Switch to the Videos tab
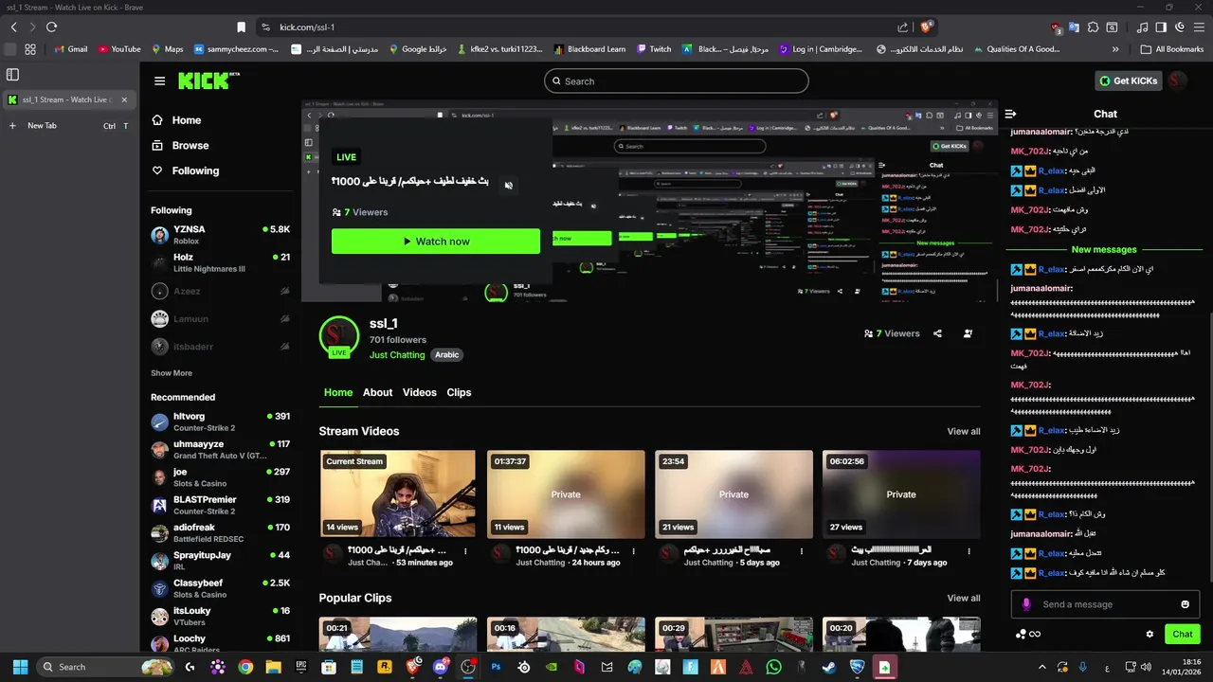This screenshot has height=682, width=1213. pos(420,392)
